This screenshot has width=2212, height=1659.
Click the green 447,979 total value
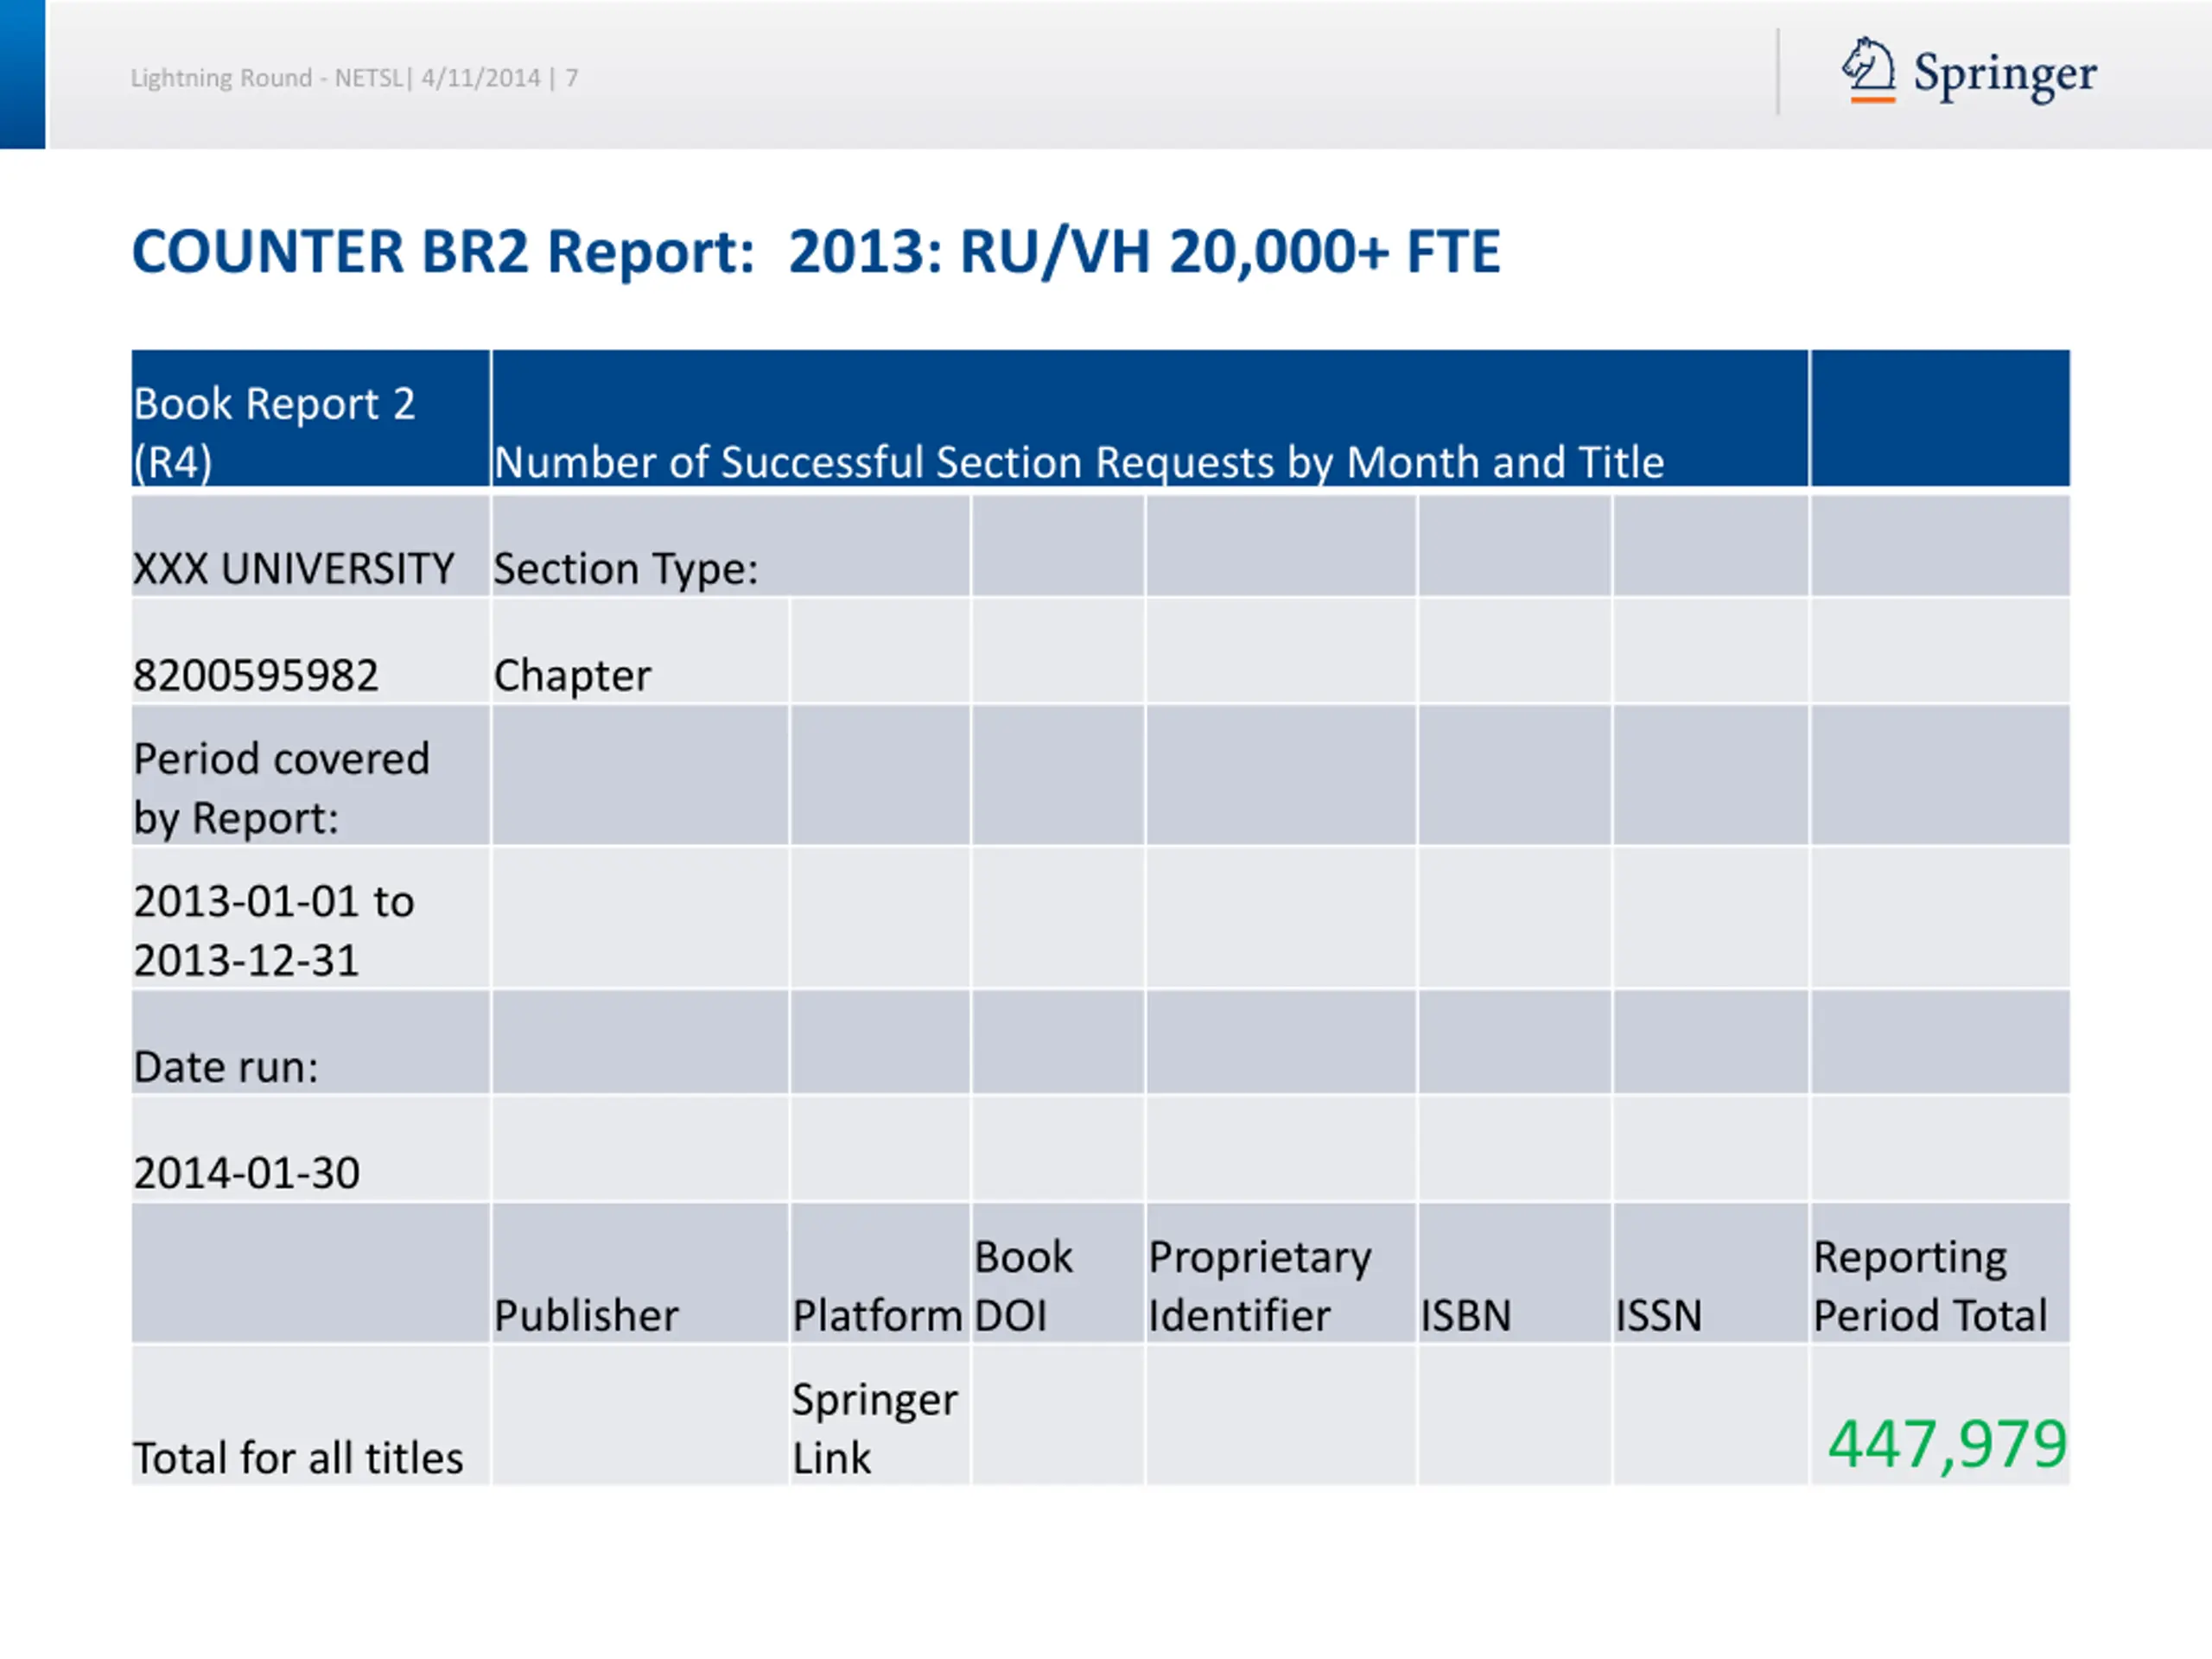pyautogui.click(x=1946, y=1443)
